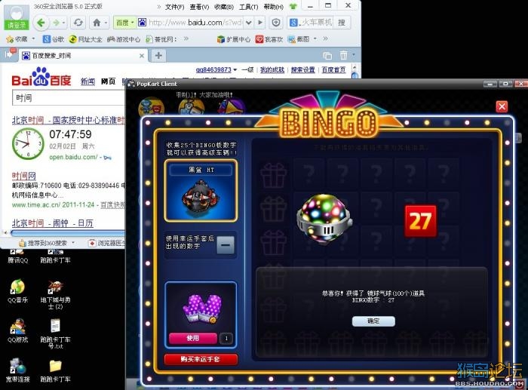Open the shirt skin icon in the menu bar
The image size is (528, 390).
[x=293, y=6]
